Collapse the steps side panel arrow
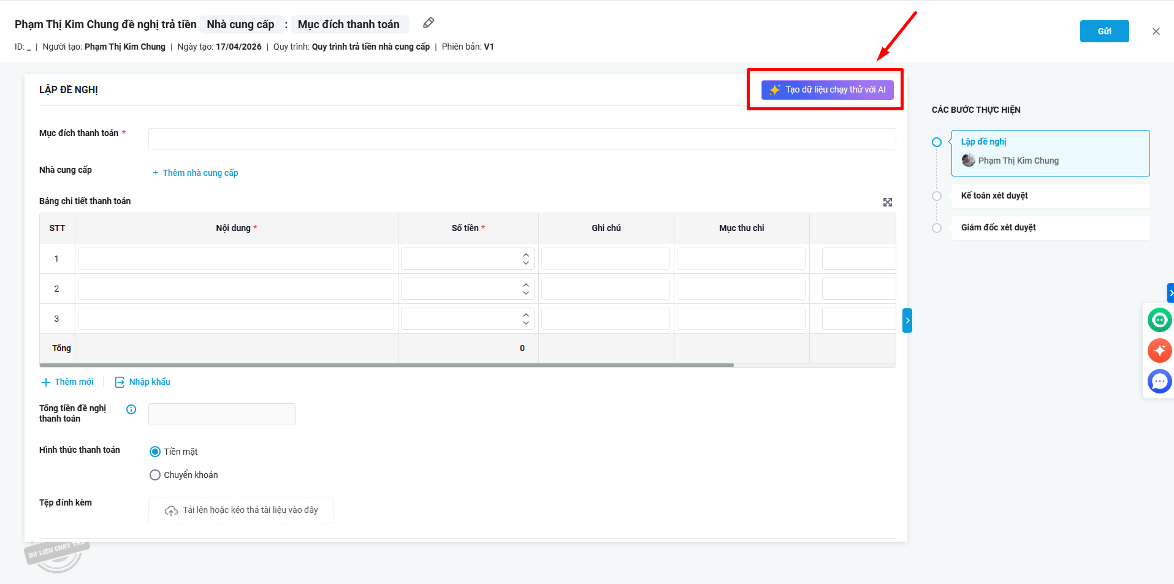Screen dimensions: 1174x584 [x=907, y=320]
